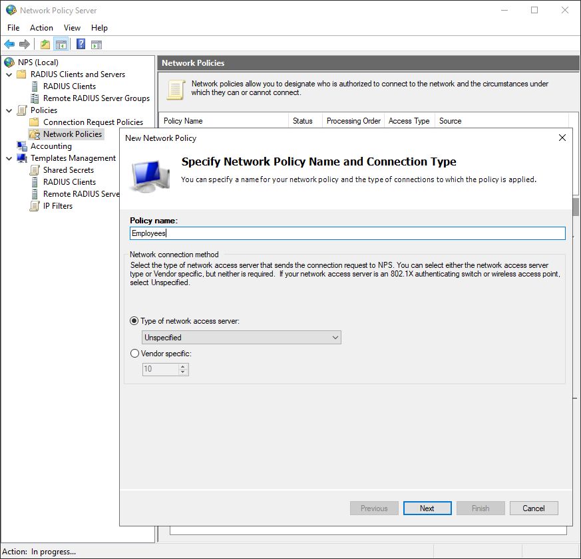Select NPS (Local) root node
Screen dimensions: 581x559
point(38,62)
